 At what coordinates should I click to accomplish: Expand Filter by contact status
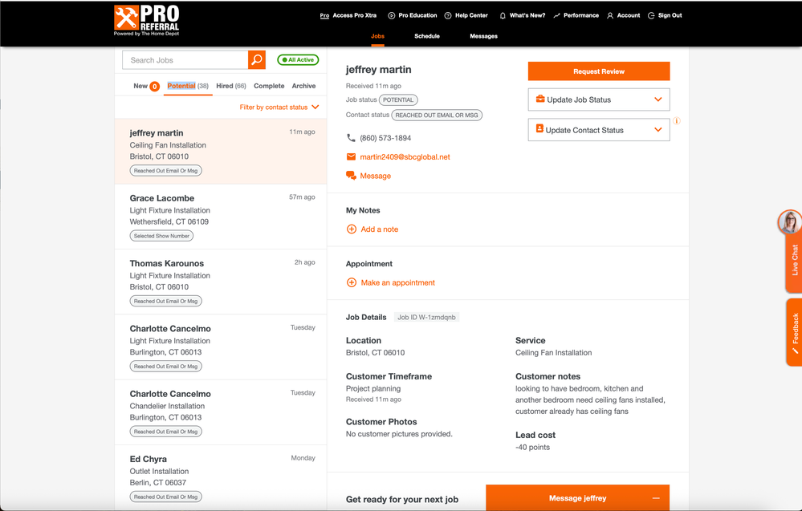279,107
